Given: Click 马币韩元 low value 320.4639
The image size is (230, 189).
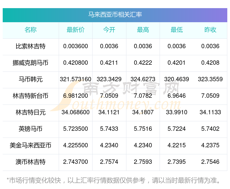Looking at the screenshot, I should pos(177,79).
